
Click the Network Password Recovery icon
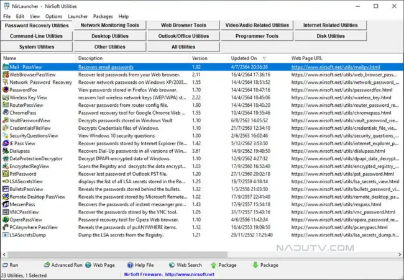6,83
